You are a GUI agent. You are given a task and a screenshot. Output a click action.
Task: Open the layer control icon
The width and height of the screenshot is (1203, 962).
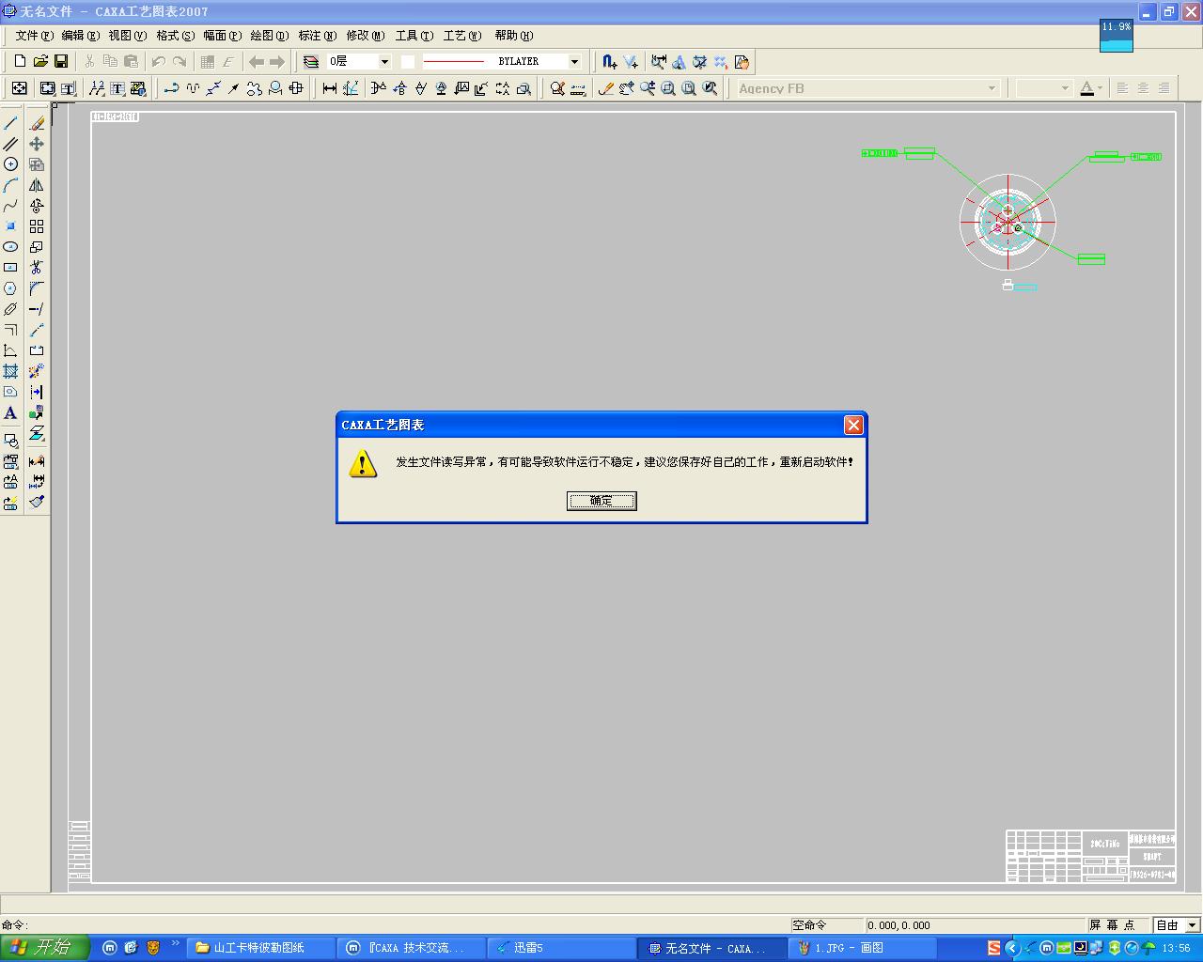311,62
